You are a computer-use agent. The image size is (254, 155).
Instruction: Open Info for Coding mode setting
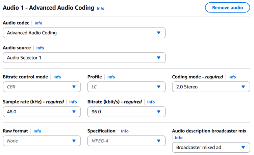[232, 77]
